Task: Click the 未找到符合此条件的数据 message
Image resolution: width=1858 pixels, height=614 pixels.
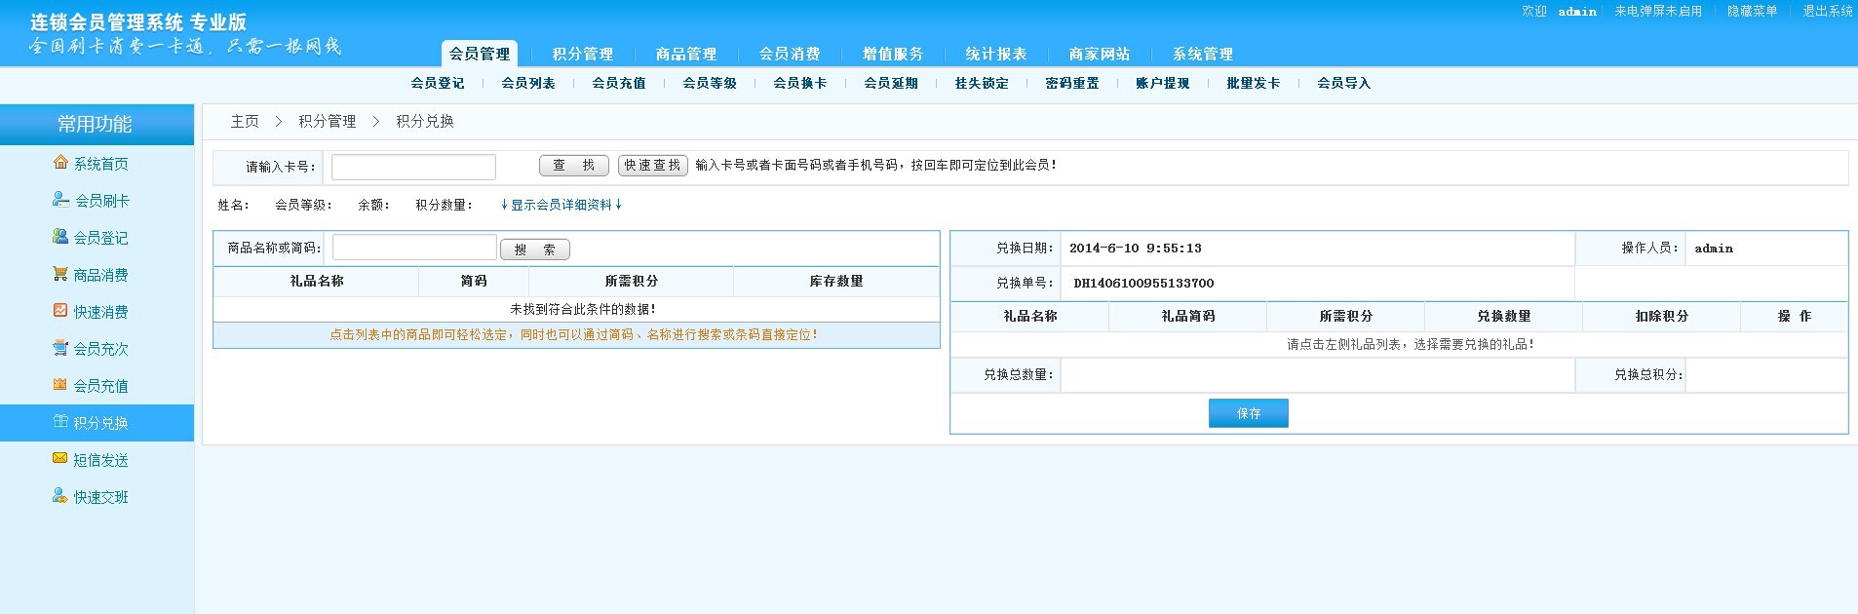Action: tap(583, 309)
